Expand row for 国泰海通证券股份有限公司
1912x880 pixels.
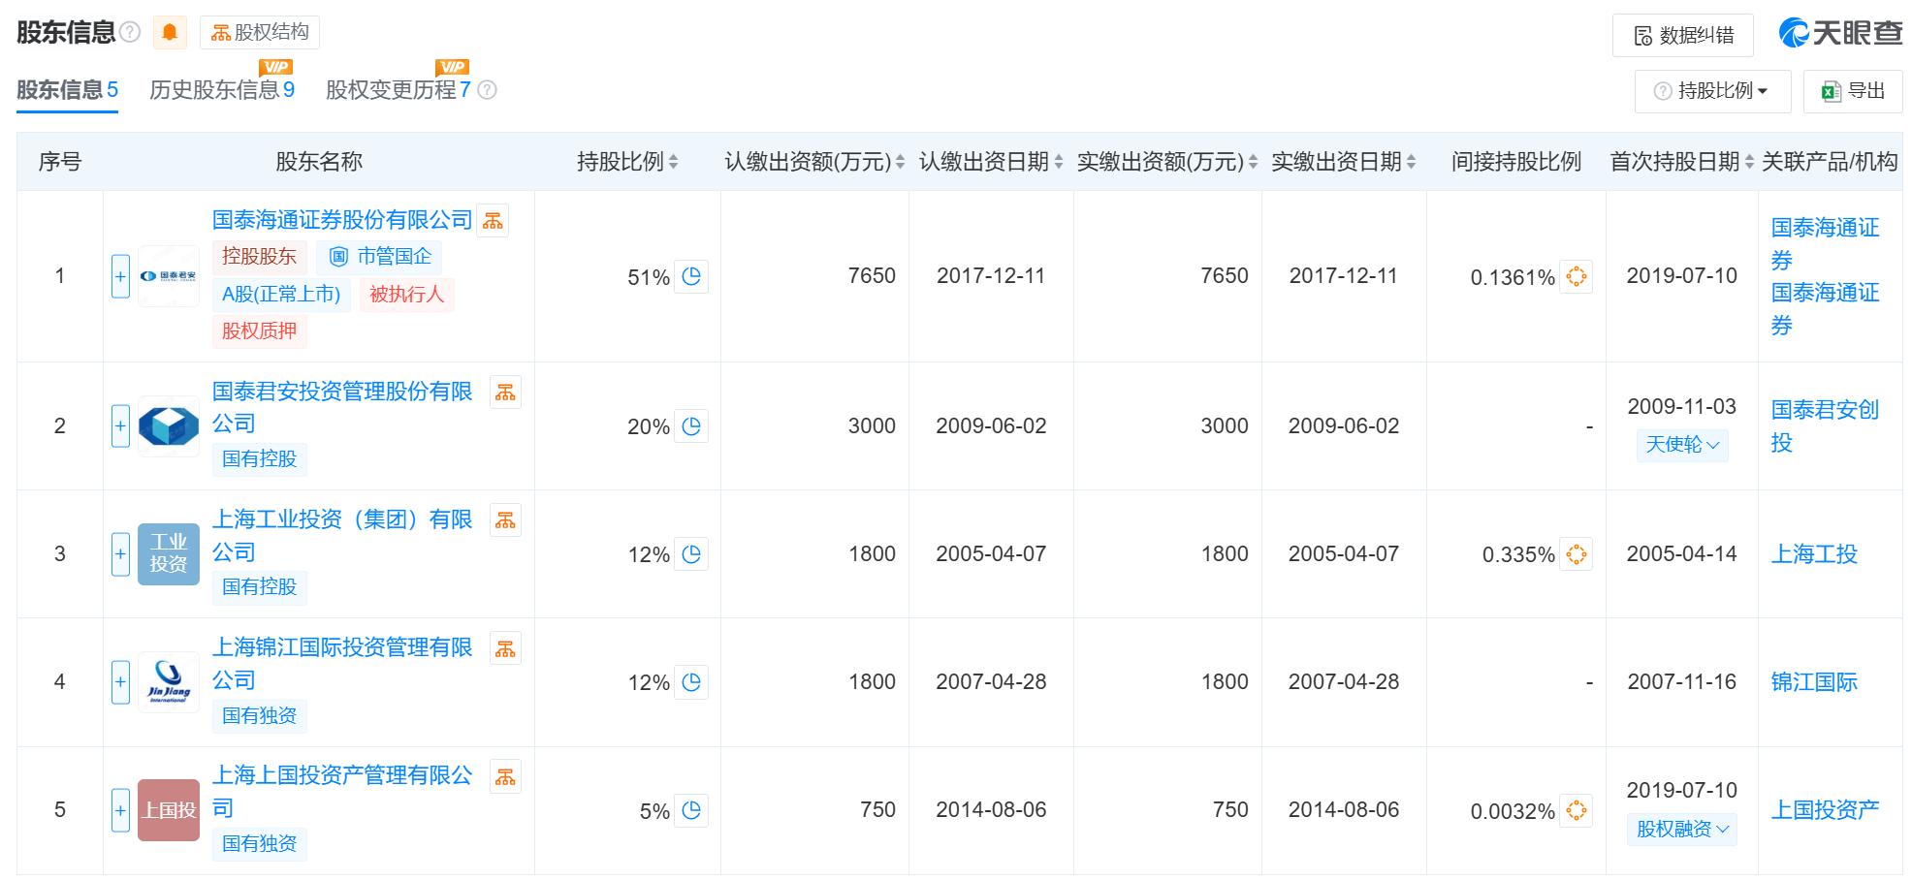coord(120,276)
